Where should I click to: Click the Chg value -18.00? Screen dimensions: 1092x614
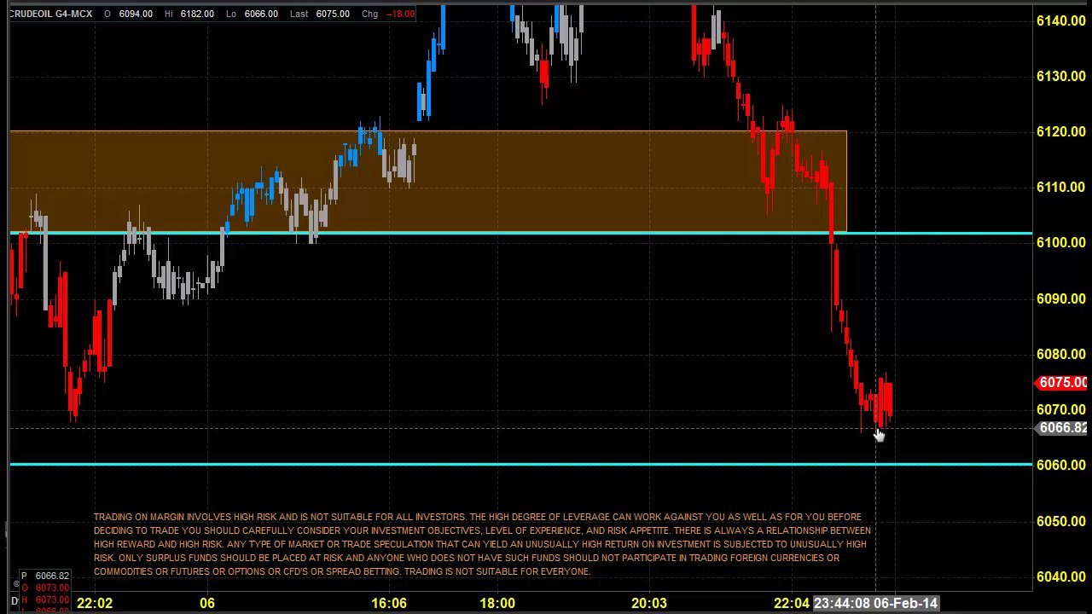coord(400,14)
